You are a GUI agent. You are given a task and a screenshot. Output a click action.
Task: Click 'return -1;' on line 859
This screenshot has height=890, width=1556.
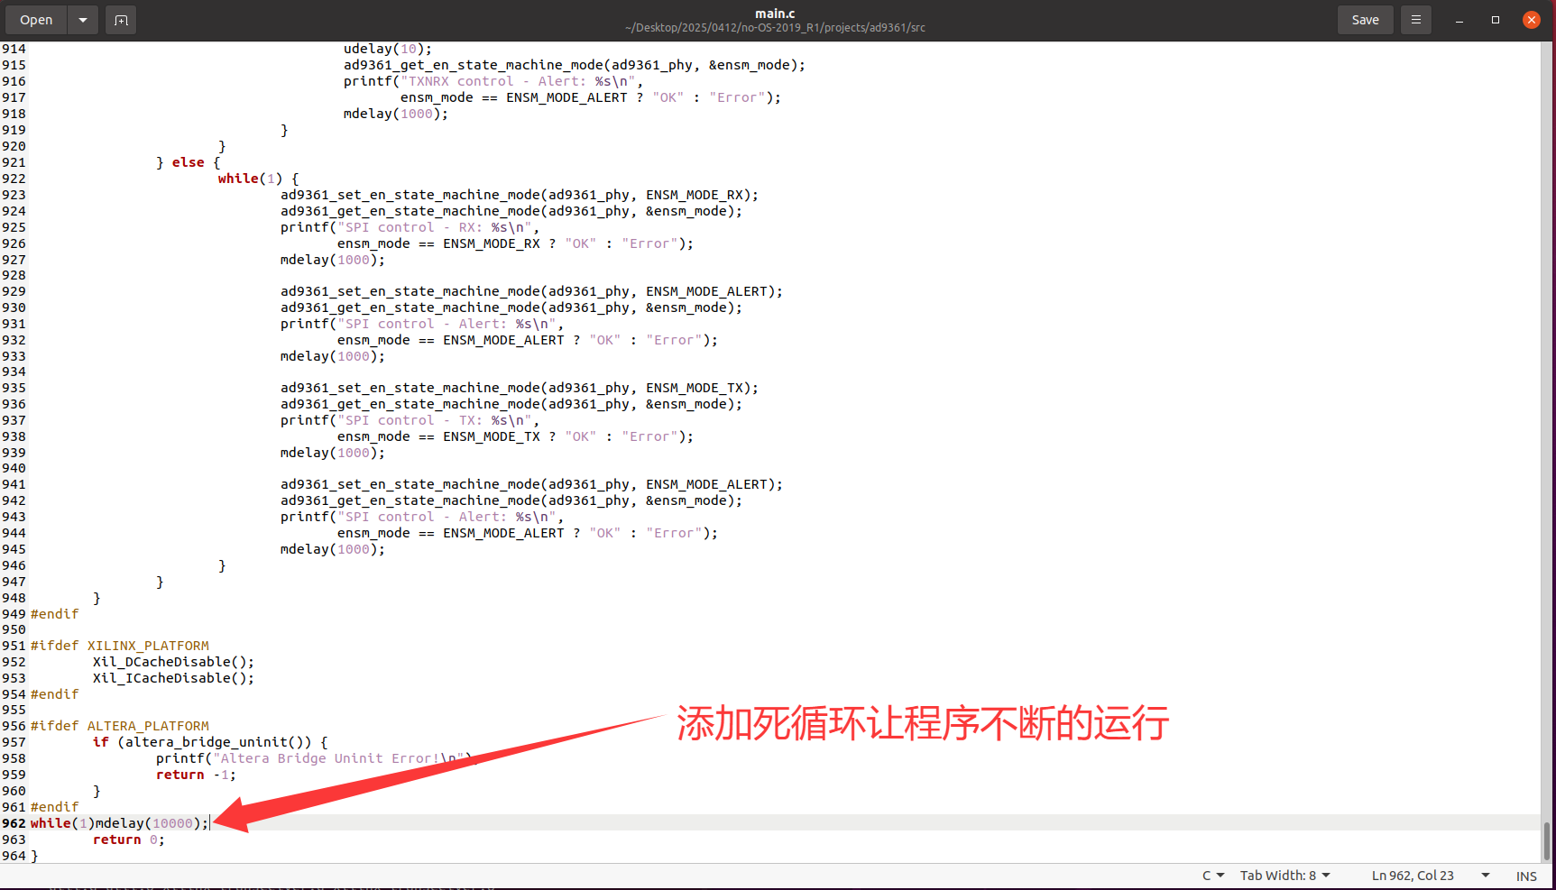pos(196,775)
